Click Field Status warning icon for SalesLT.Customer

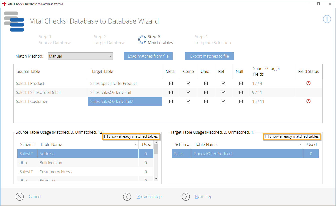tap(308, 101)
